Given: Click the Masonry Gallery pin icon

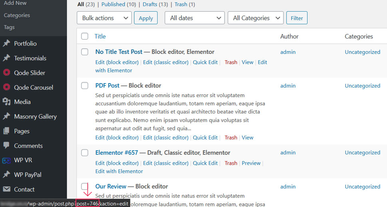Looking at the screenshot, I should [6, 117].
